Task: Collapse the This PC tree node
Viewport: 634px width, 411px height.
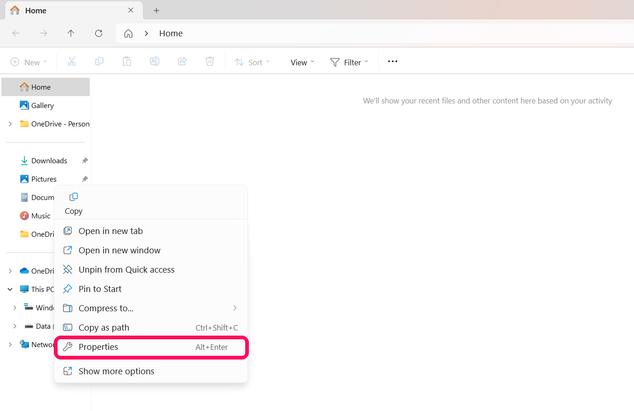Action: [10, 289]
